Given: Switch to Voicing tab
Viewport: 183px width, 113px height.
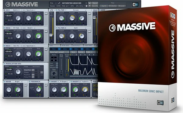Looking at the screenshot, I should click(x=89, y=46).
